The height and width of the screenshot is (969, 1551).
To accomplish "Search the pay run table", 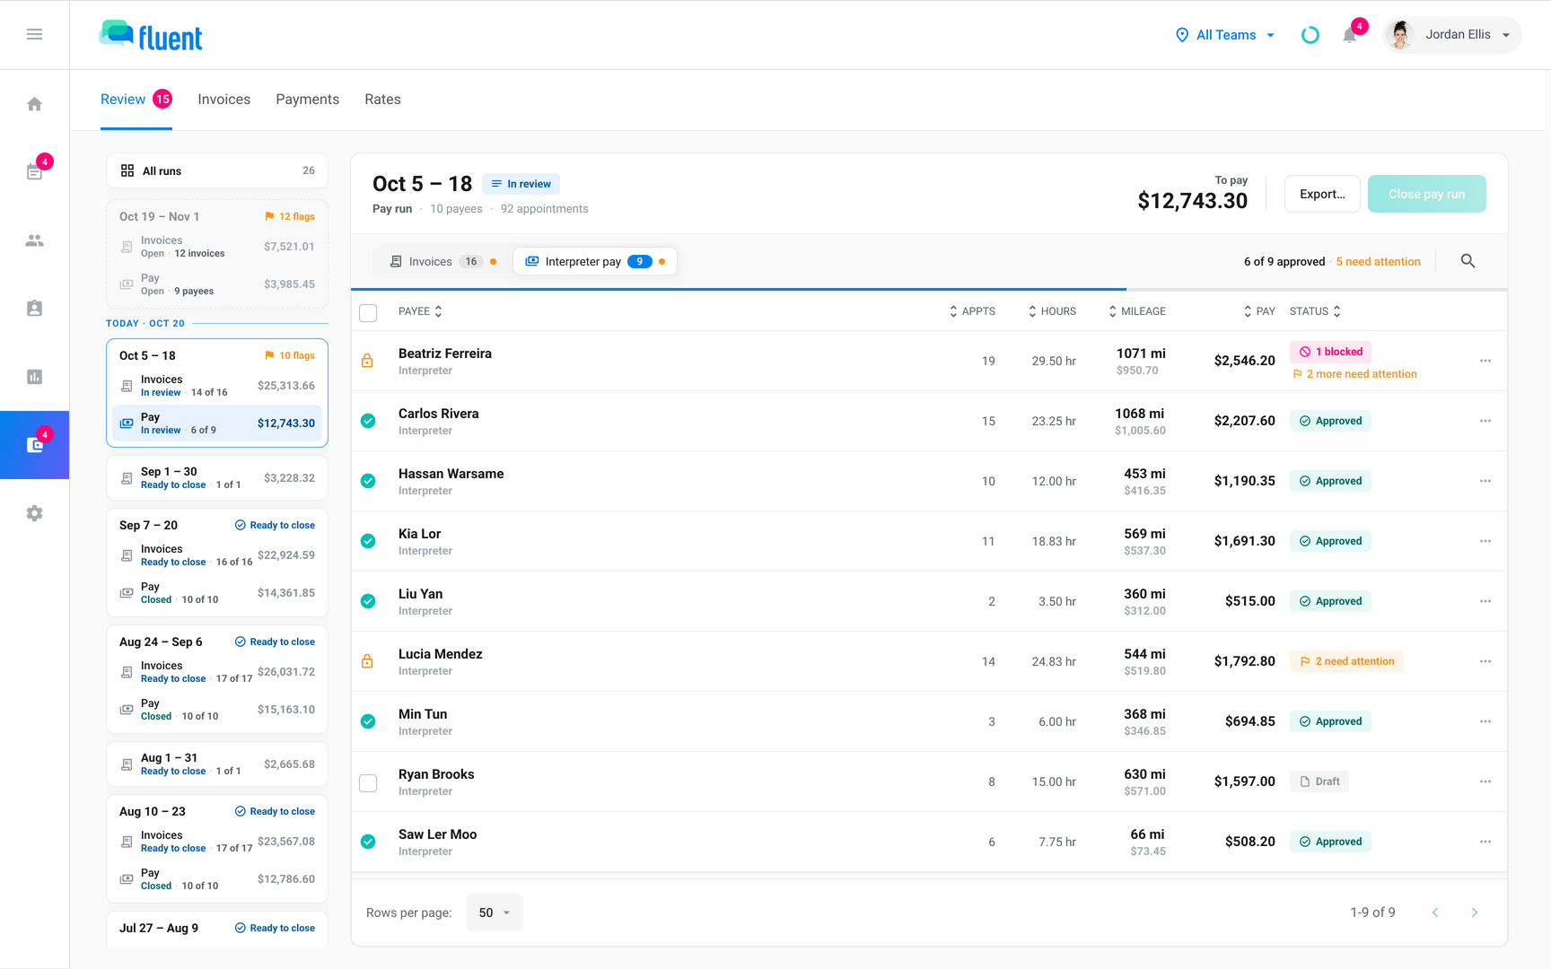I will pyautogui.click(x=1468, y=261).
